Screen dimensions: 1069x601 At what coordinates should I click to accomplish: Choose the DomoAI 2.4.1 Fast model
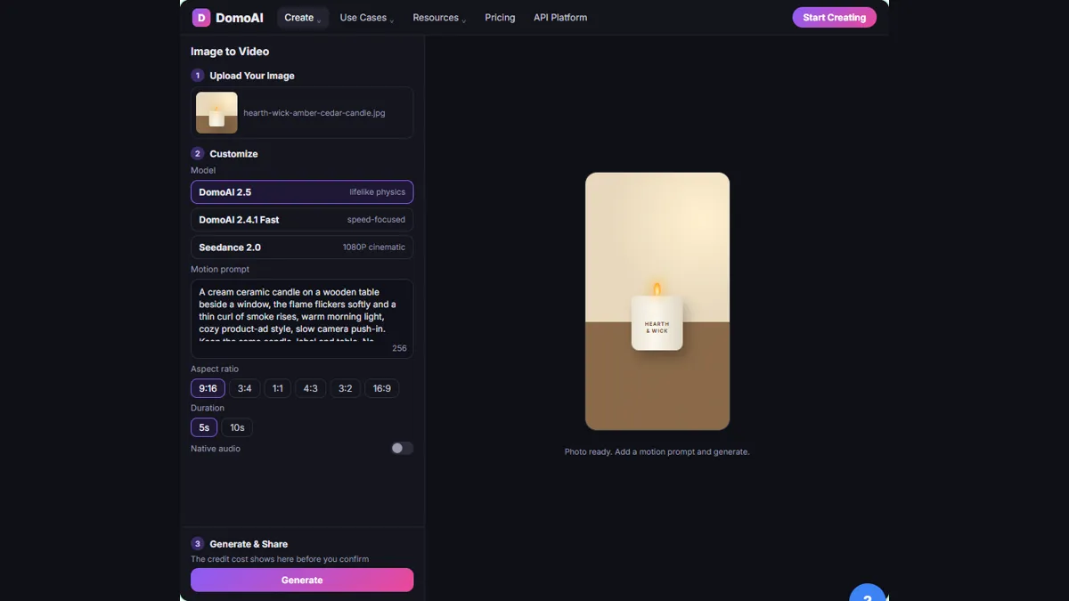click(302, 220)
